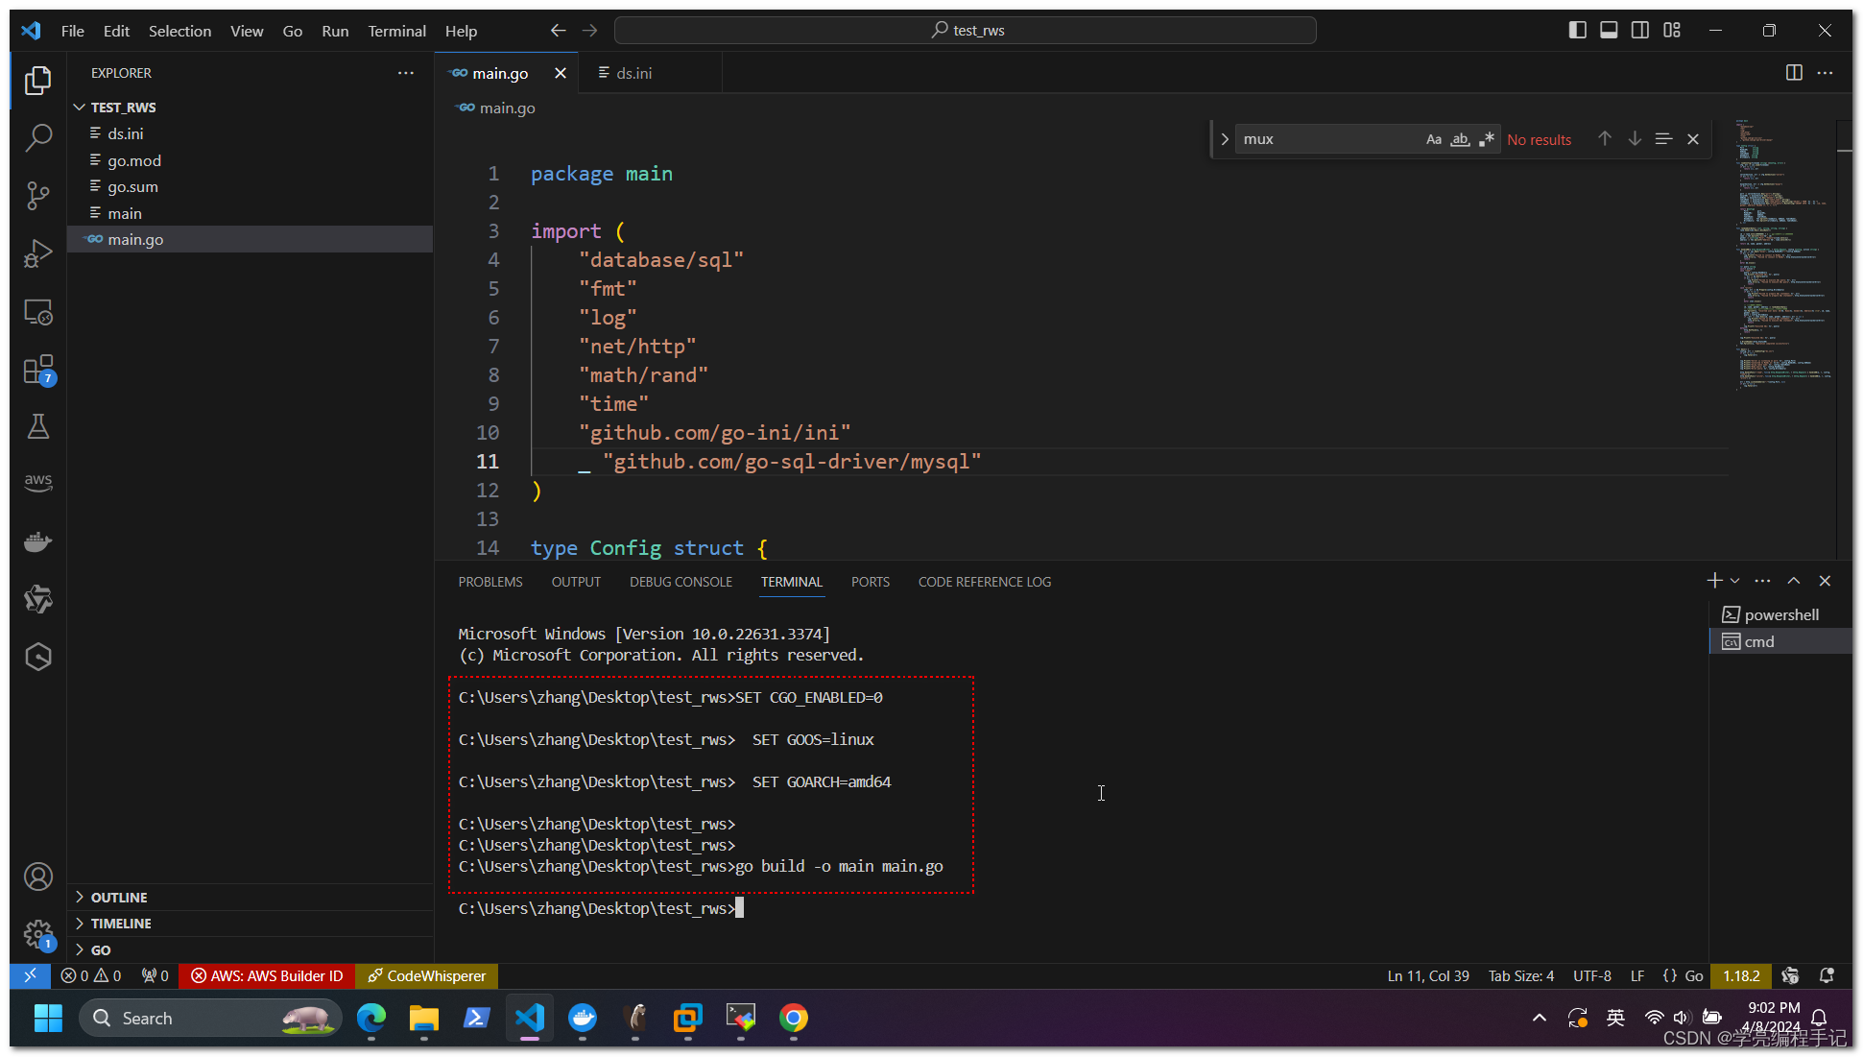Toggle Match Case in find widget
Image resolution: width=1863 pixels, height=1057 pixels.
(1433, 140)
